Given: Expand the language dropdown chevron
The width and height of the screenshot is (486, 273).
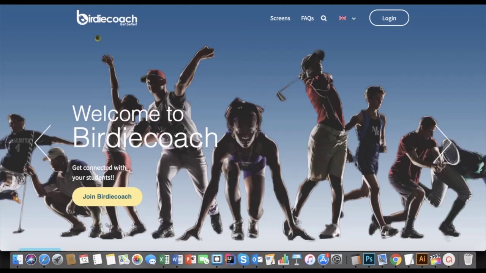Looking at the screenshot, I should coord(354,18).
